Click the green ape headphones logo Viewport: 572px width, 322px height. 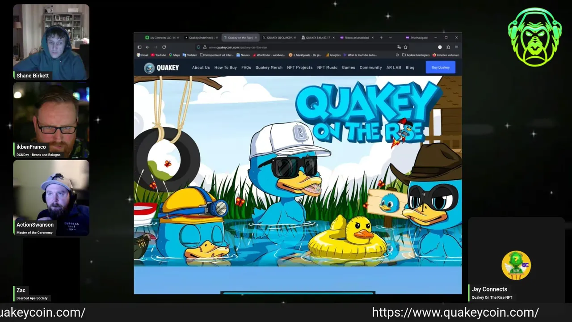coord(535,37)
